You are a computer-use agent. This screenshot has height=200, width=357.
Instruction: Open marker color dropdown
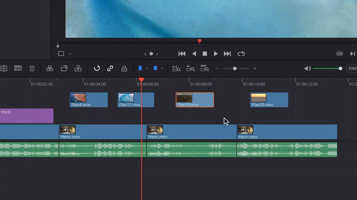click(162, 69)
